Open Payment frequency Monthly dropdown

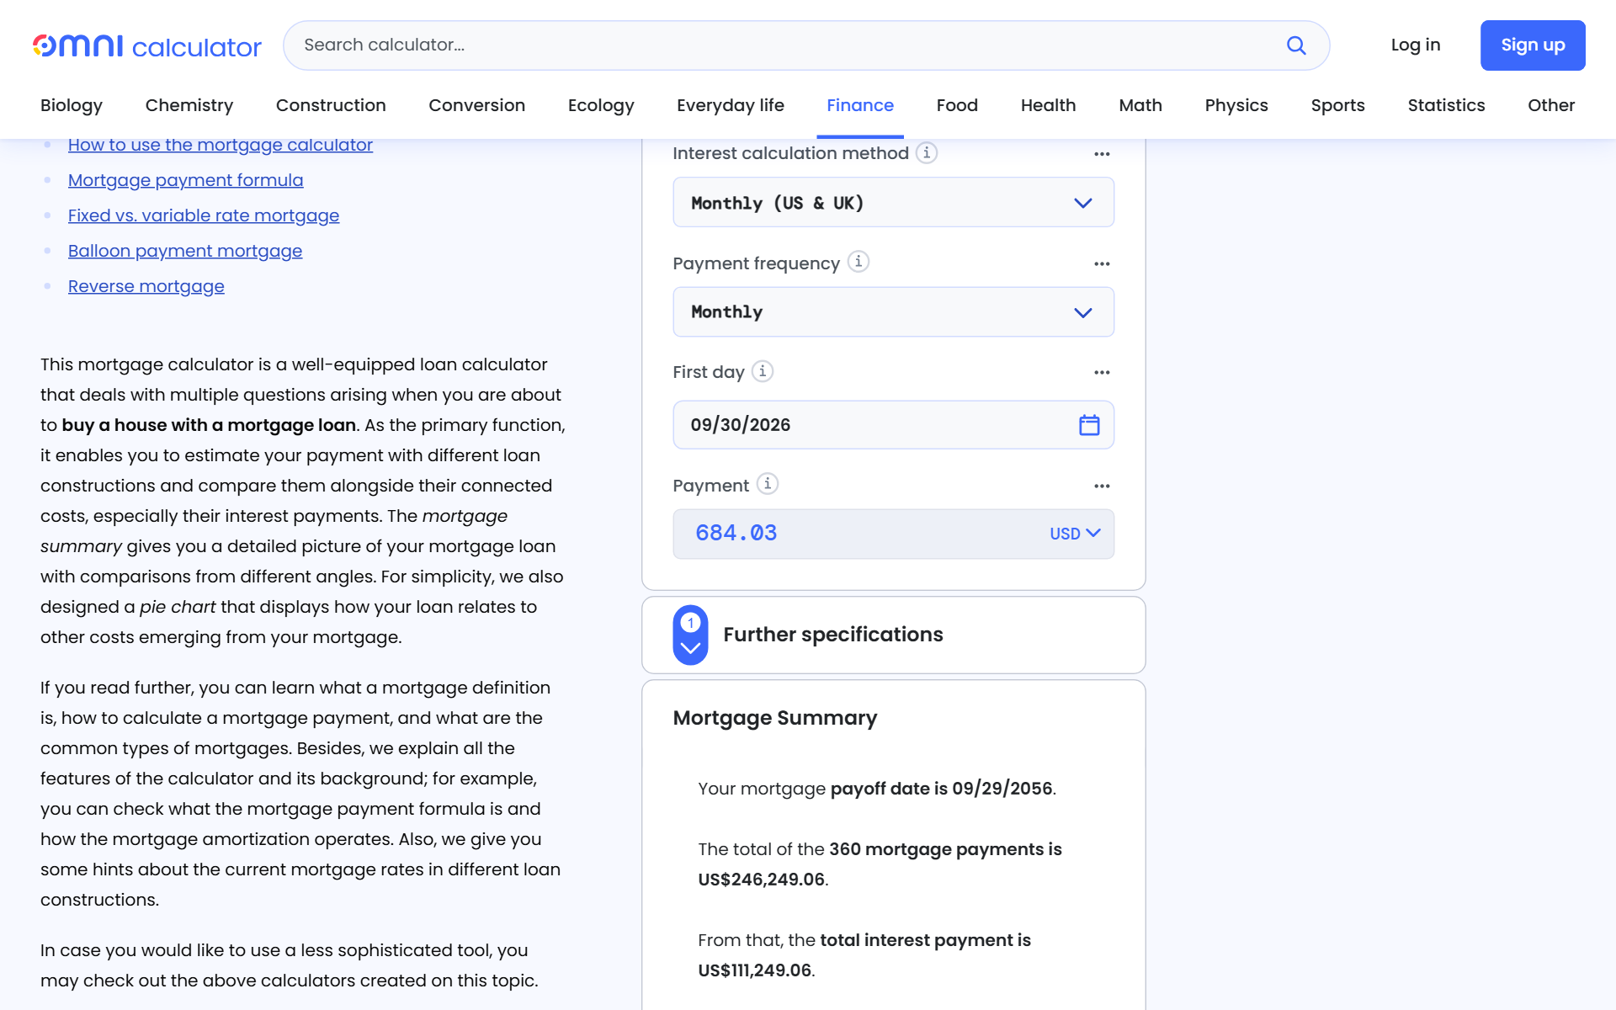pyautogui.click(x=893, y=312)
